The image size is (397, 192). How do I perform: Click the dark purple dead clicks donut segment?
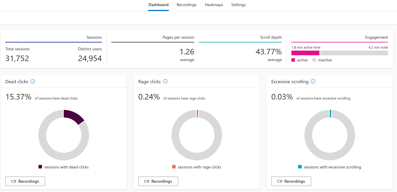(73, 116)
